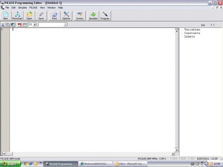Open the File menu

tap(7, 8)
